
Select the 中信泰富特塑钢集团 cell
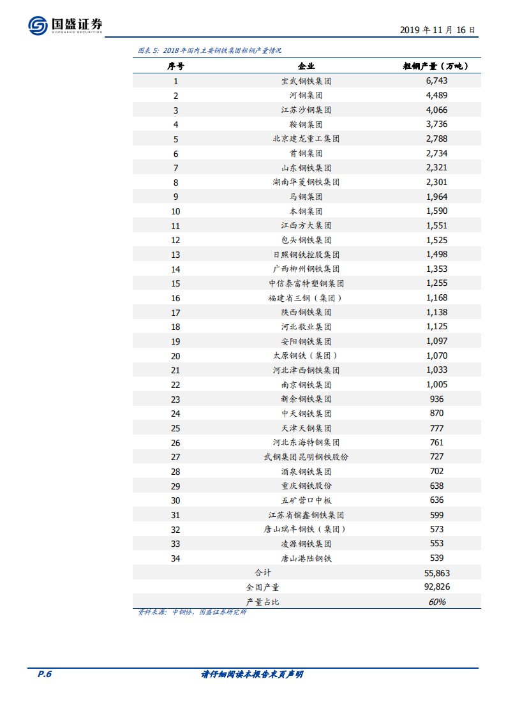pos(306,283)
